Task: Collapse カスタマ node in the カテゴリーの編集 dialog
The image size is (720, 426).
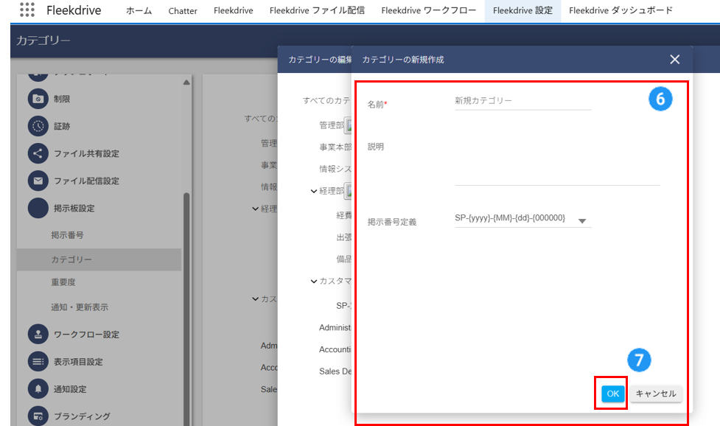Action: point(314,281)
